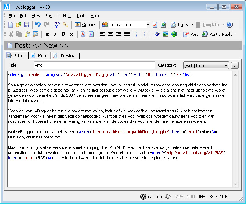Click the music notes icon in status bar
The image size is (246, 204).
pos(167,197)
